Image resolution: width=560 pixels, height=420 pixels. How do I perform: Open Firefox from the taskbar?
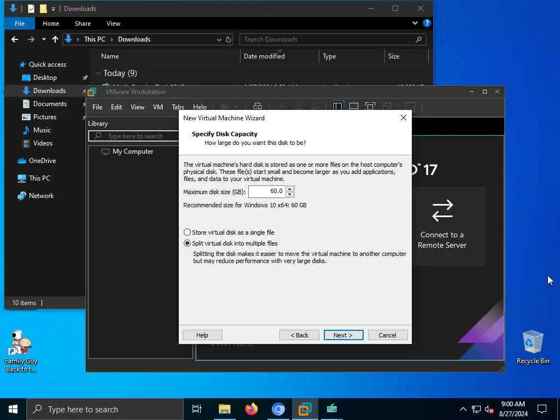[x=252, y=409]
